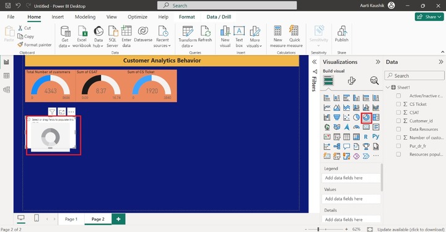The width and height of the screenshot is (446, 232).
Task: Switch to mobile layout icon
Action: click(37, 218)
